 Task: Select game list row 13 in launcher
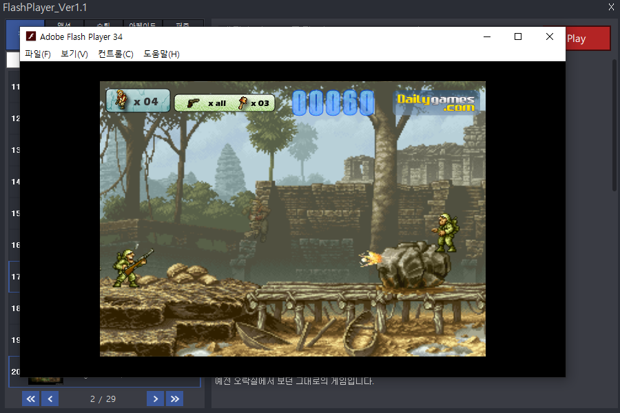click(14, 150)
